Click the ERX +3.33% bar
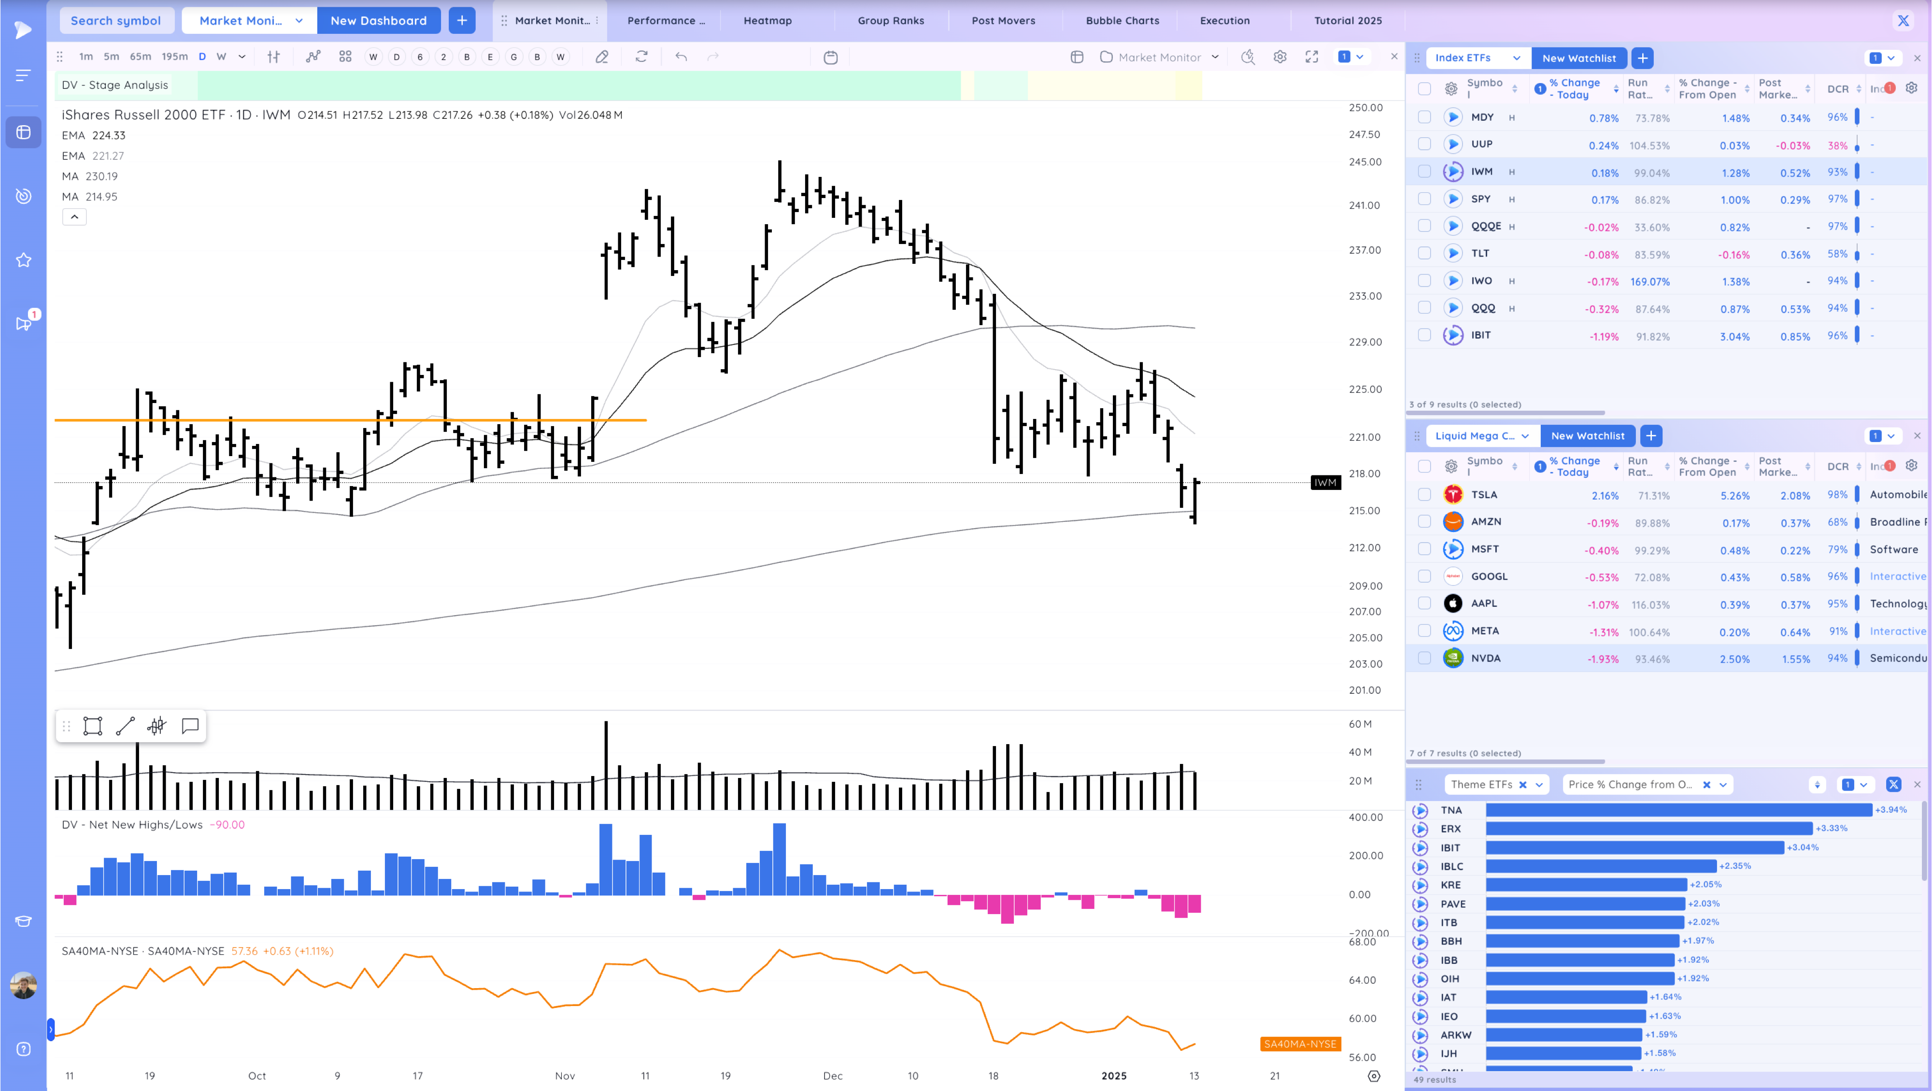Viewport: 1932px width, 1091px height. coord(1648,828)
